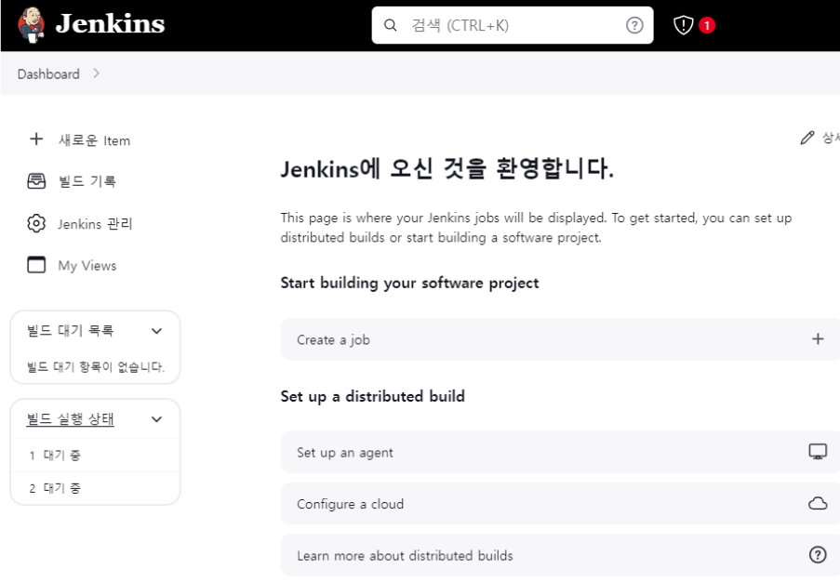
Task: Click the search magnifier icon
Action: 391,25
